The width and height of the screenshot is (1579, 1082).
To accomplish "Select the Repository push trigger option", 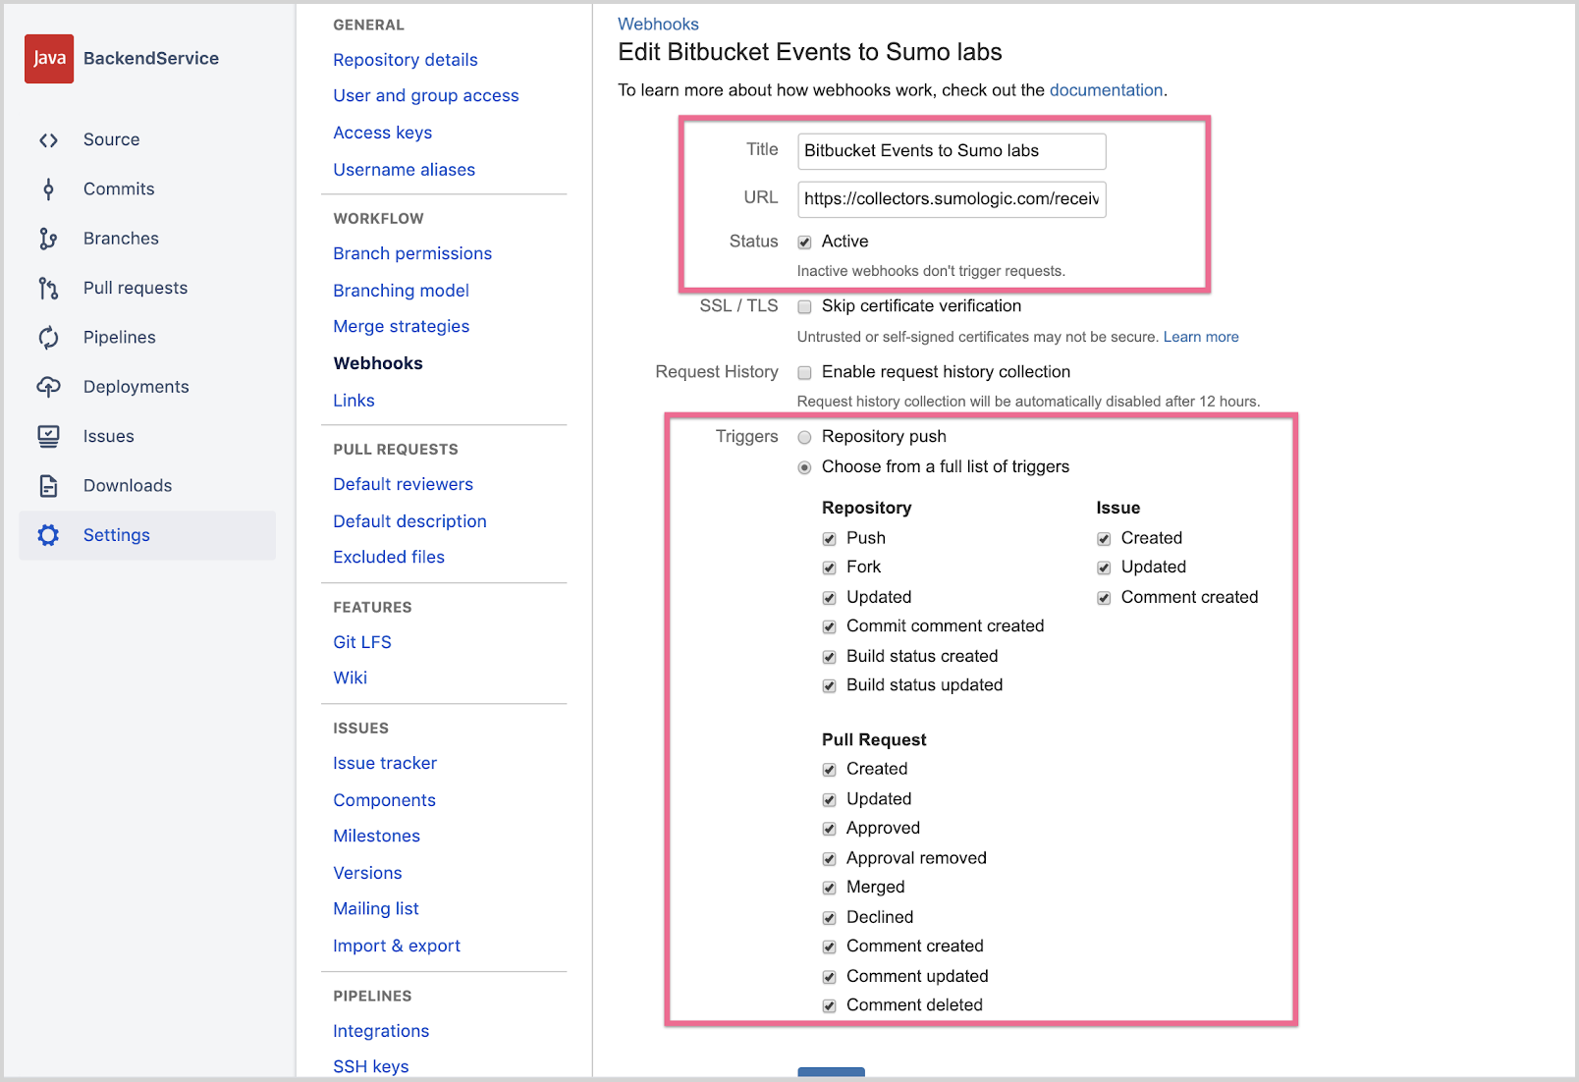I will point(804,437).
